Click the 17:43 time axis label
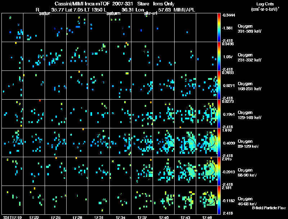The height and width of the screenshot is (219, 288). (x=185, y=218)
